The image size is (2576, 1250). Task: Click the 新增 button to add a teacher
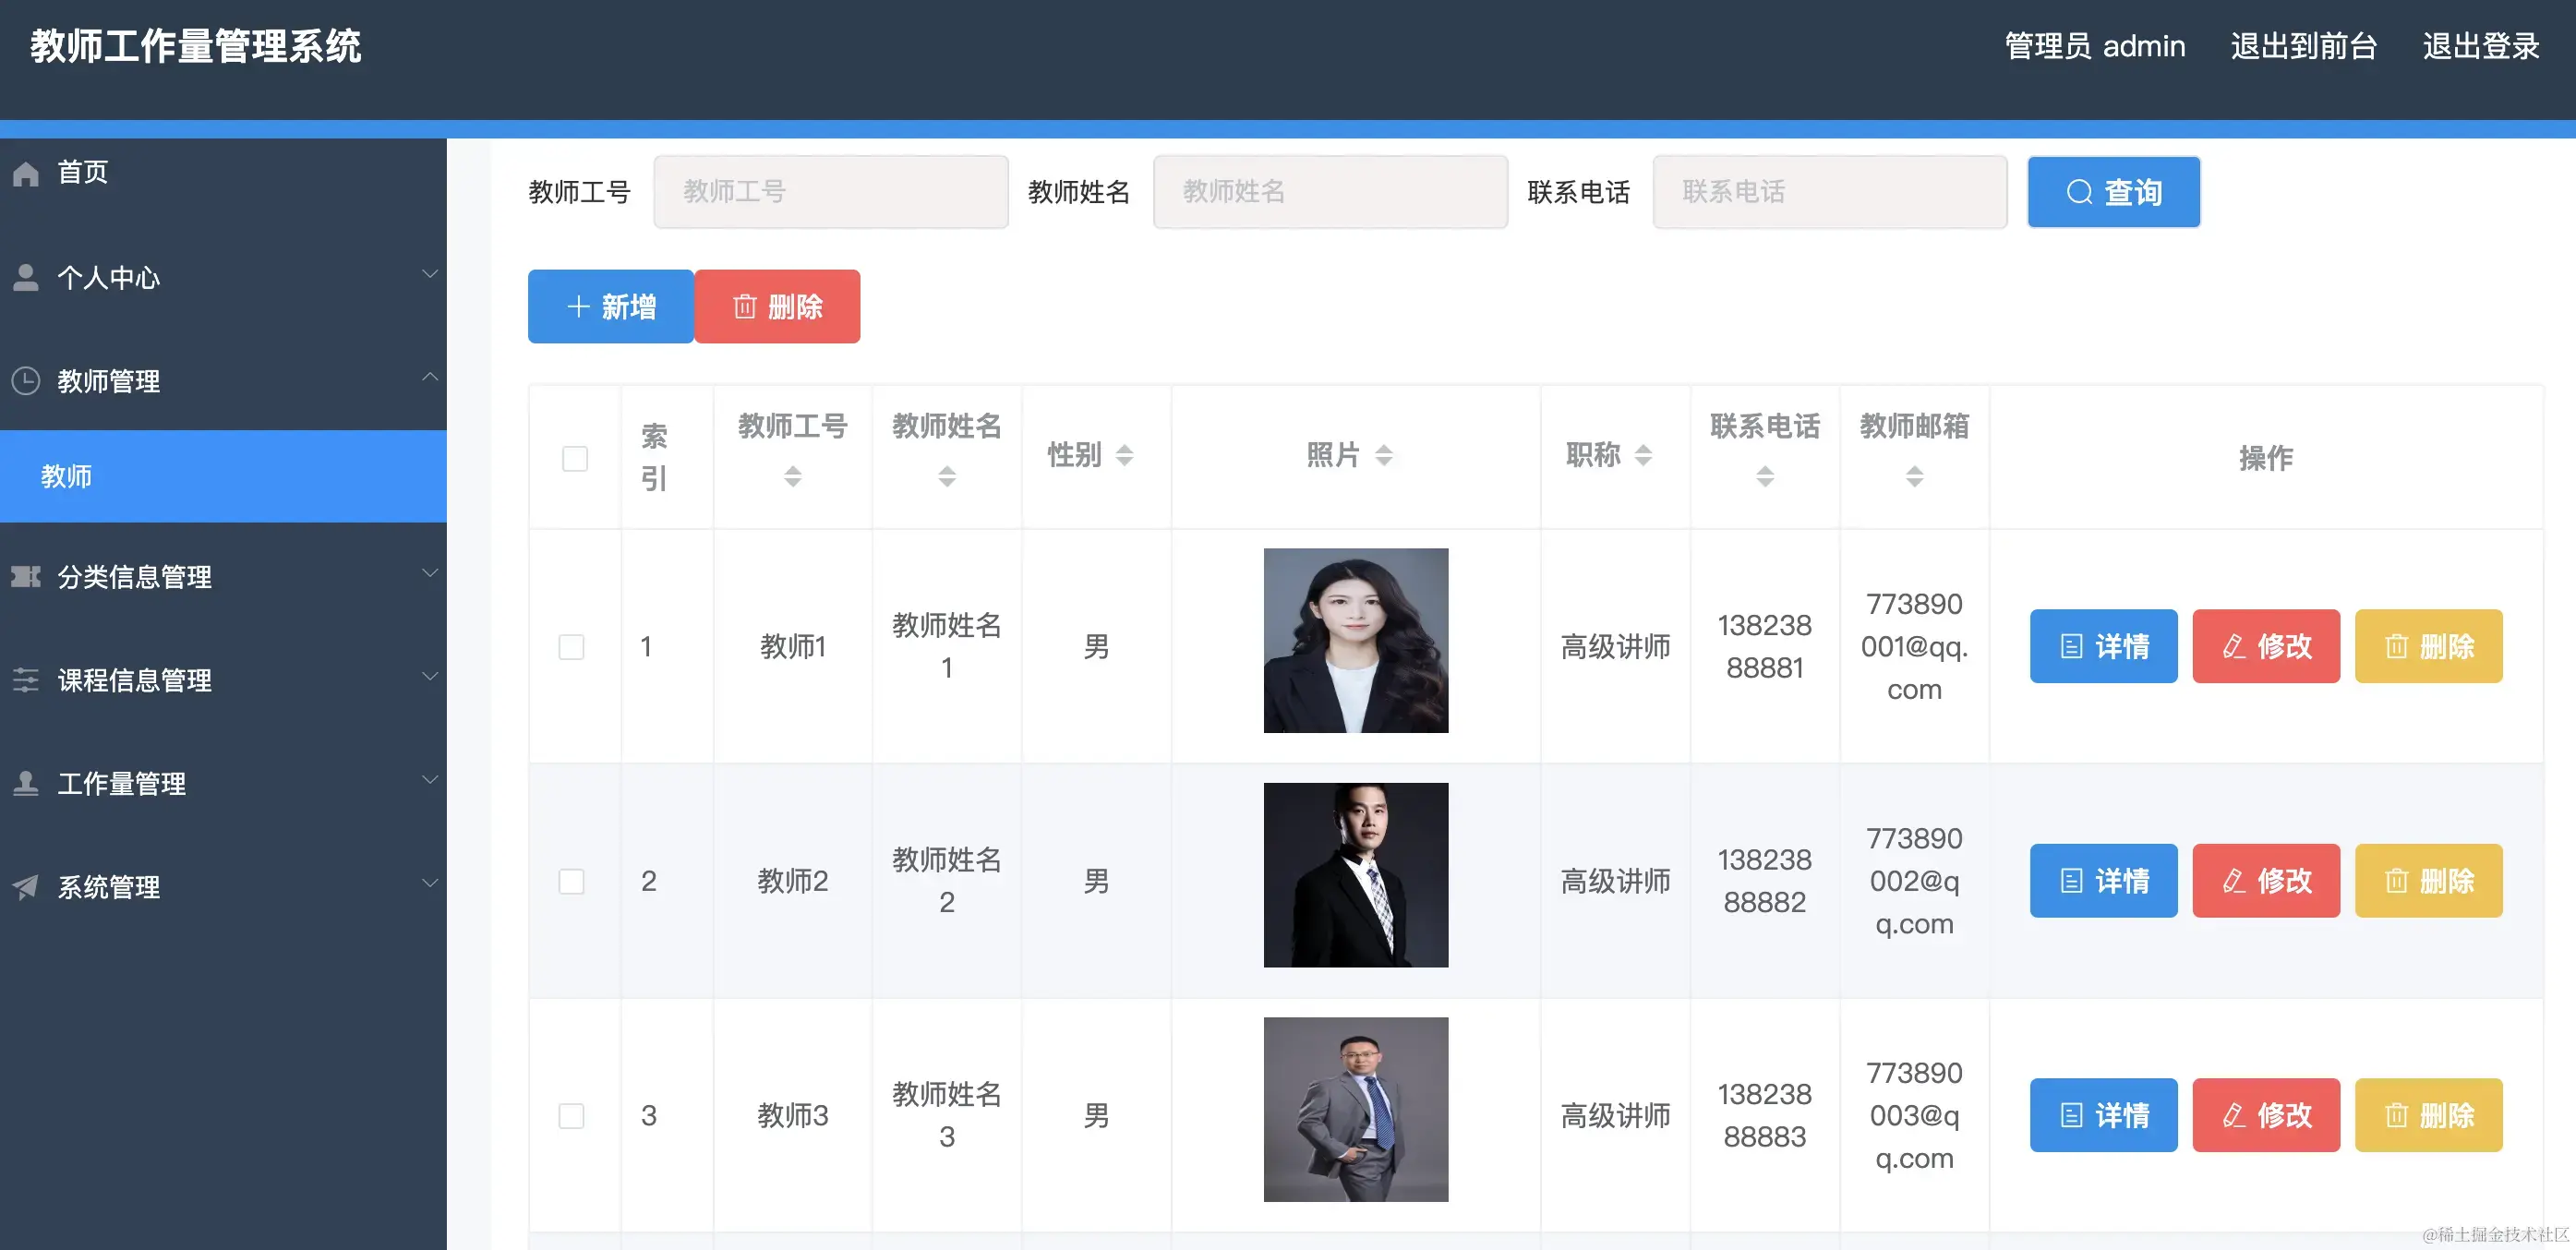click(x=610, y=306)
